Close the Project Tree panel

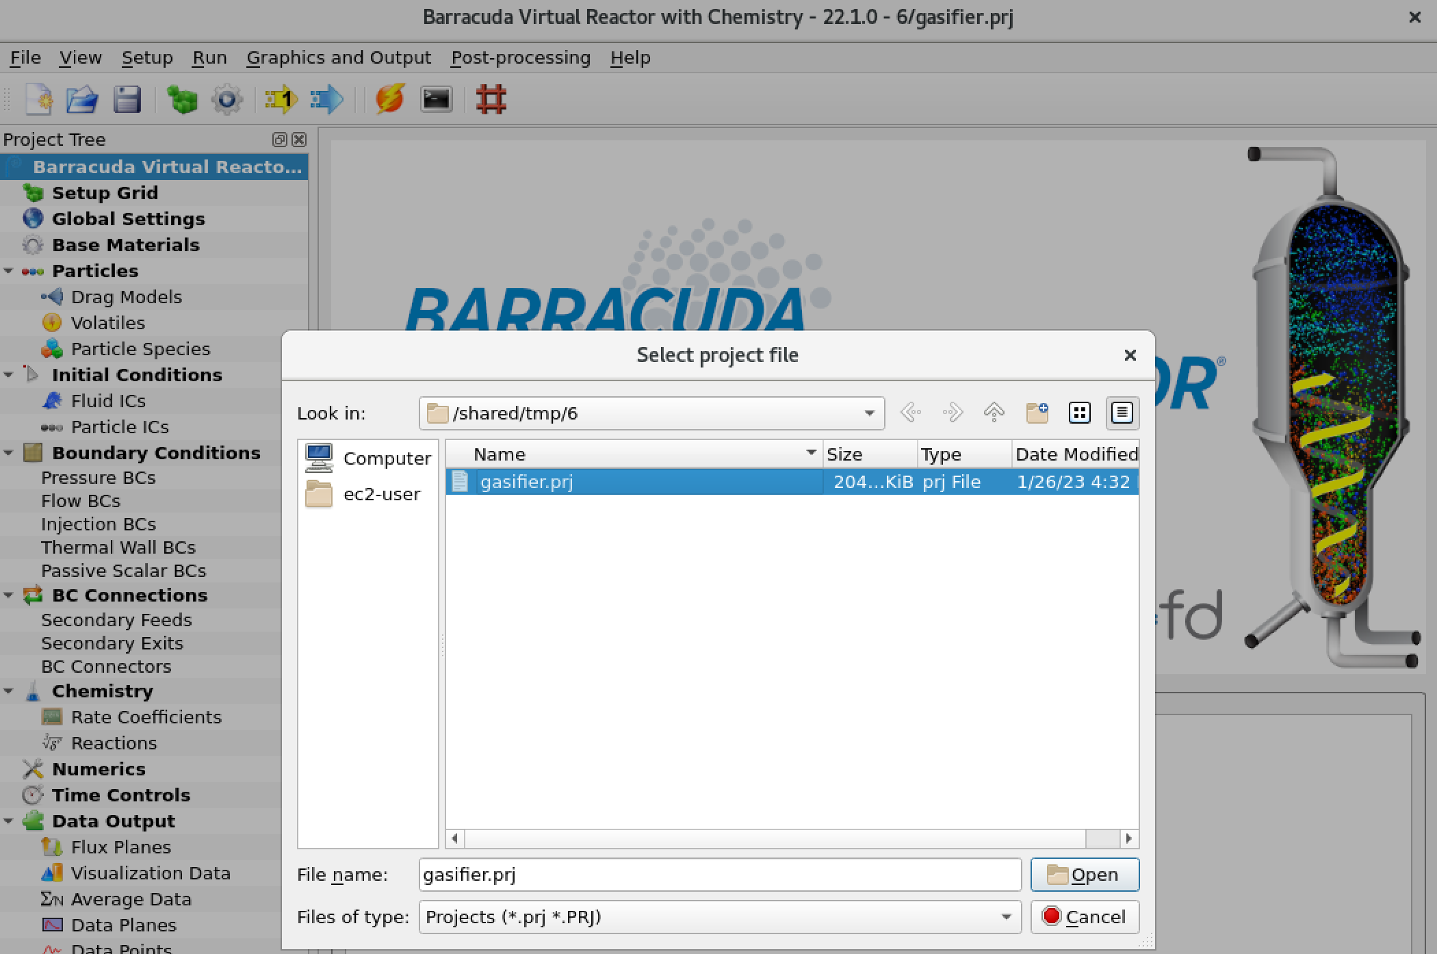click(x=299, y=140)
